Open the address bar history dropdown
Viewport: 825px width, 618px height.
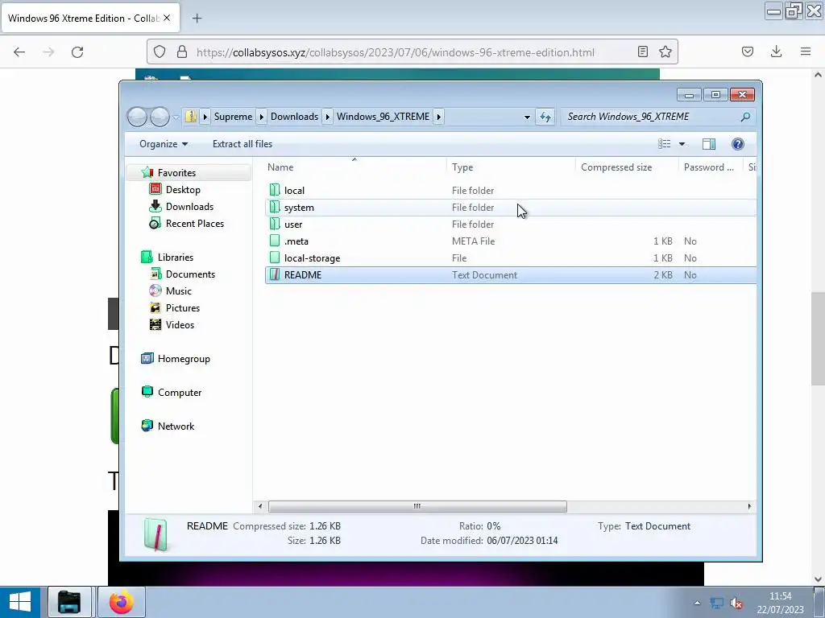(x=527, y=117)
